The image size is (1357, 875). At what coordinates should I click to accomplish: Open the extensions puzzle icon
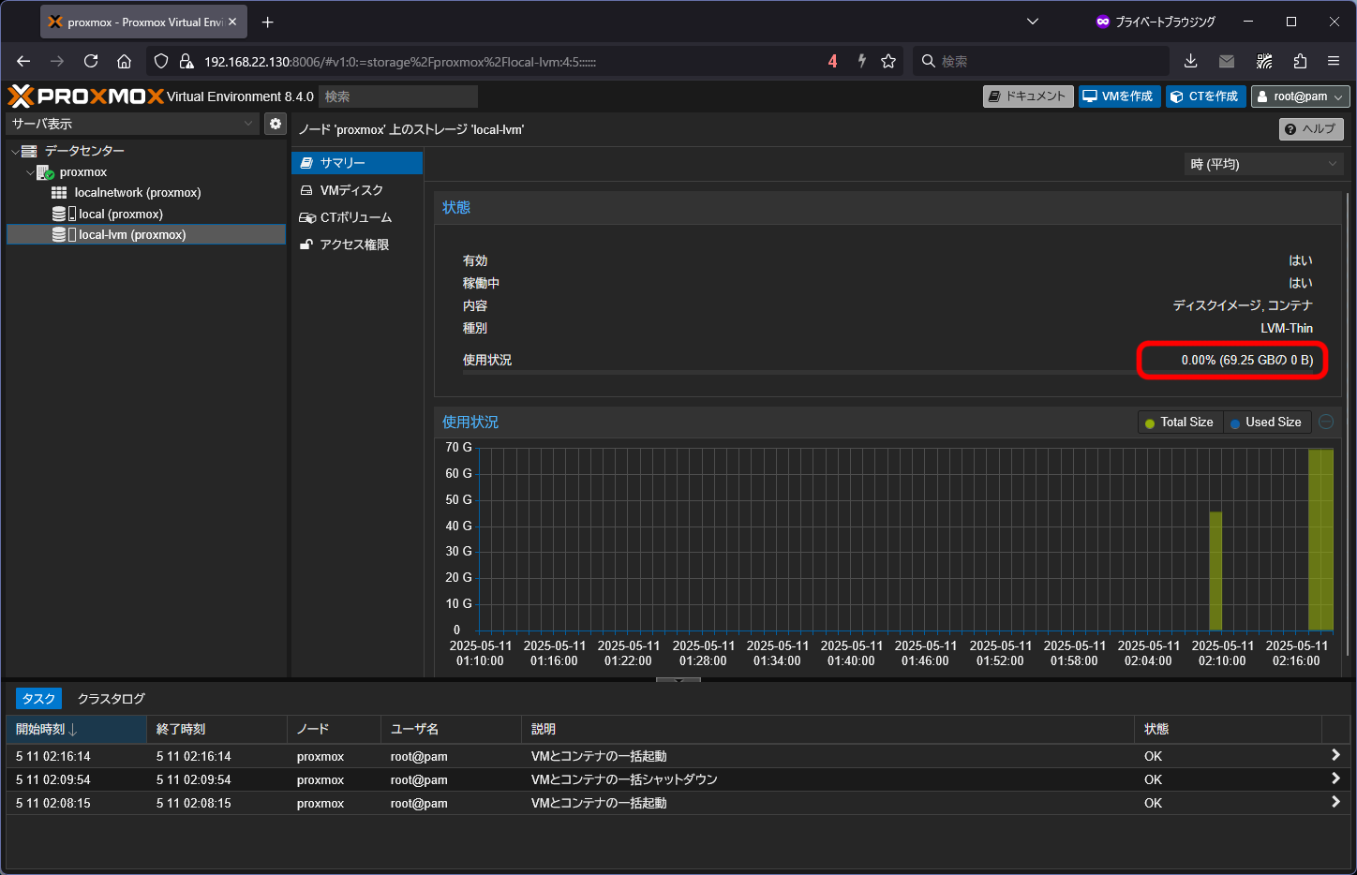(x=1300, y=61)
